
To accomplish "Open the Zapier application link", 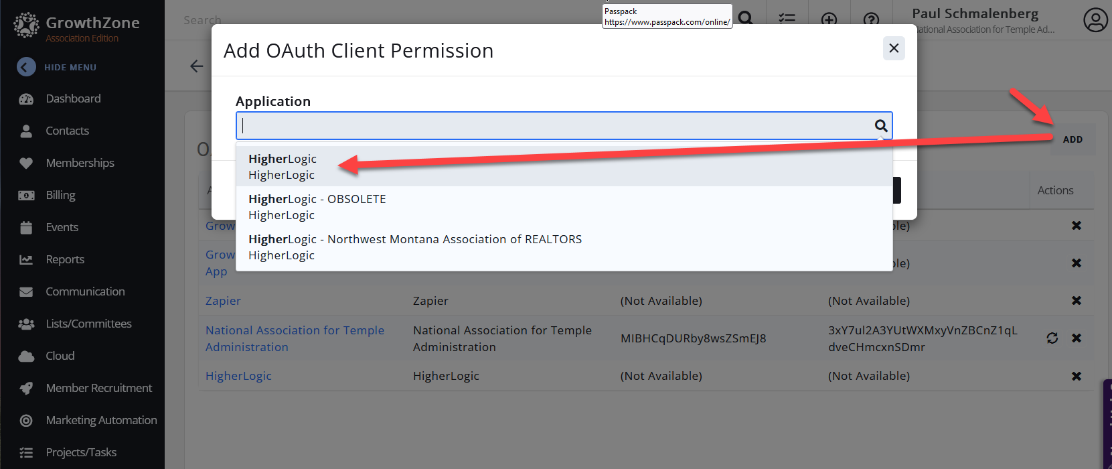I will click(223, 301).
